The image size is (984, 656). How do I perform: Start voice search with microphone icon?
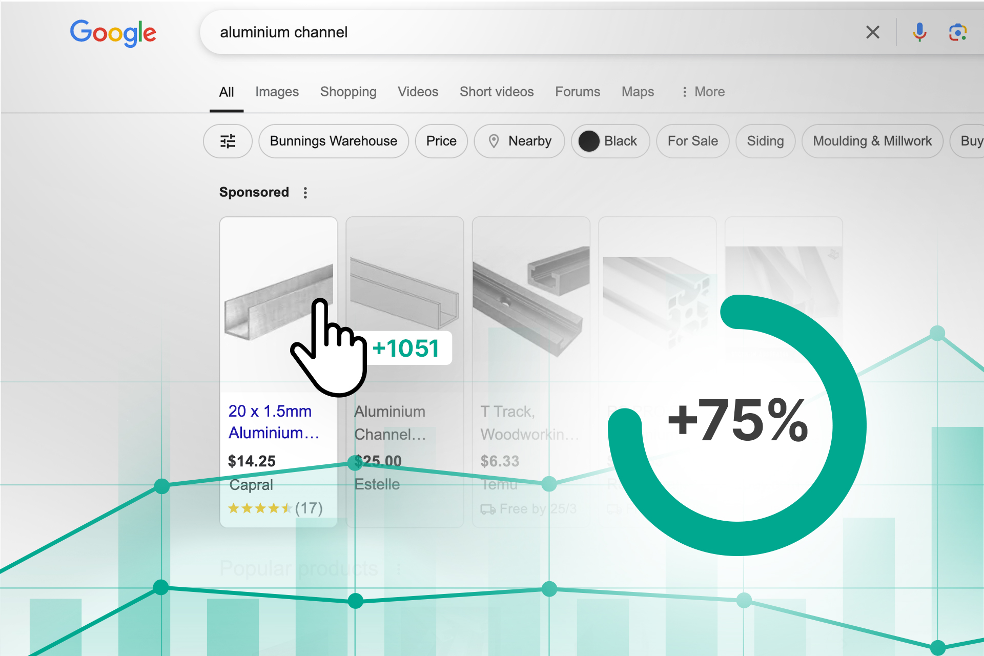919,32
